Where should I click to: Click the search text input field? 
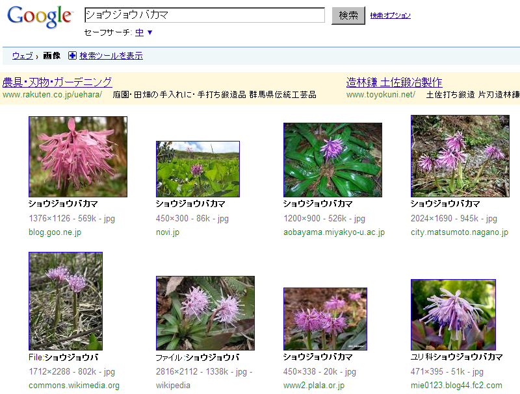pos(205,15)
